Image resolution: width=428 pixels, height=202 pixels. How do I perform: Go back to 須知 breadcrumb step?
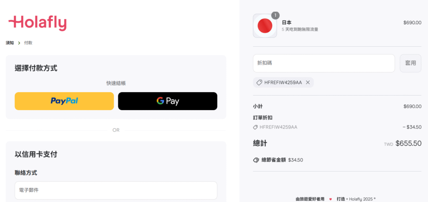point(10,43)
